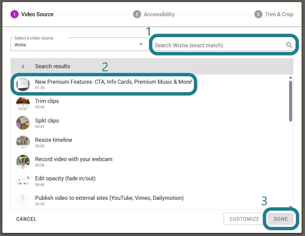Image resolution: width=305 pixels, height=236 pixels.
Task: Click the CANCEL button
Action: tap(26, 219)
